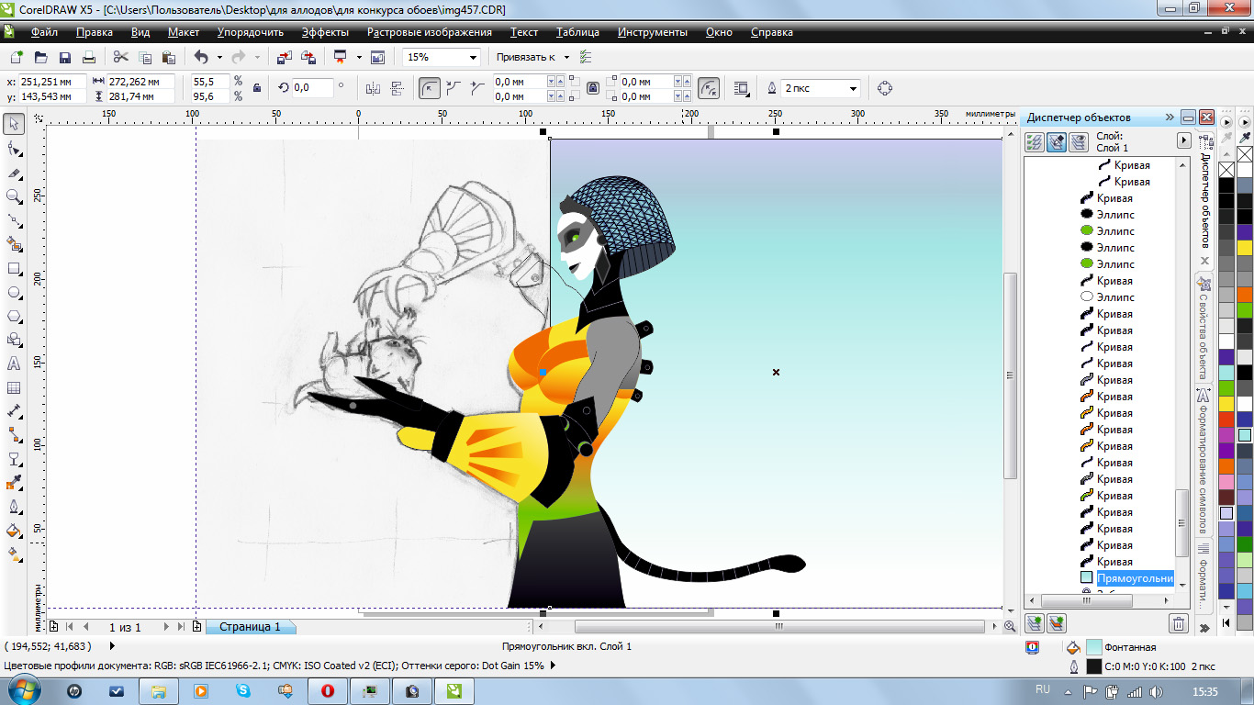Open the outline width 2 пкс dropdown
The width and height of the screenshot is (1254, 705).
coord(853,88)
